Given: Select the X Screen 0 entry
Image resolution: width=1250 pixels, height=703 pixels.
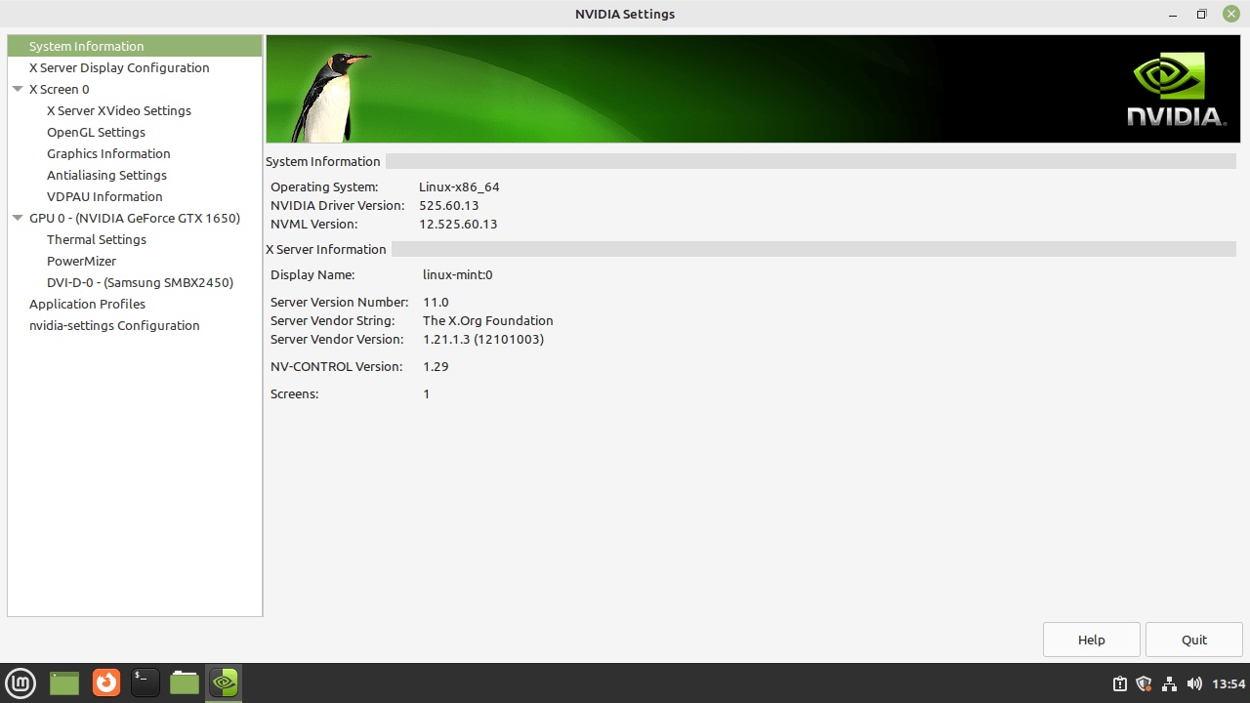Looking at the screenshot, I should (59, 89).
